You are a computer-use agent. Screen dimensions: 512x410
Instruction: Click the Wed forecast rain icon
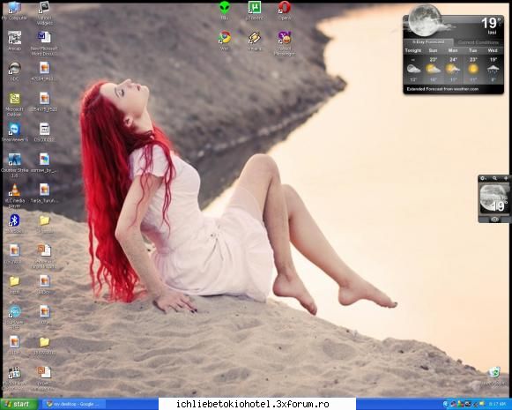(x=493, y=69)
